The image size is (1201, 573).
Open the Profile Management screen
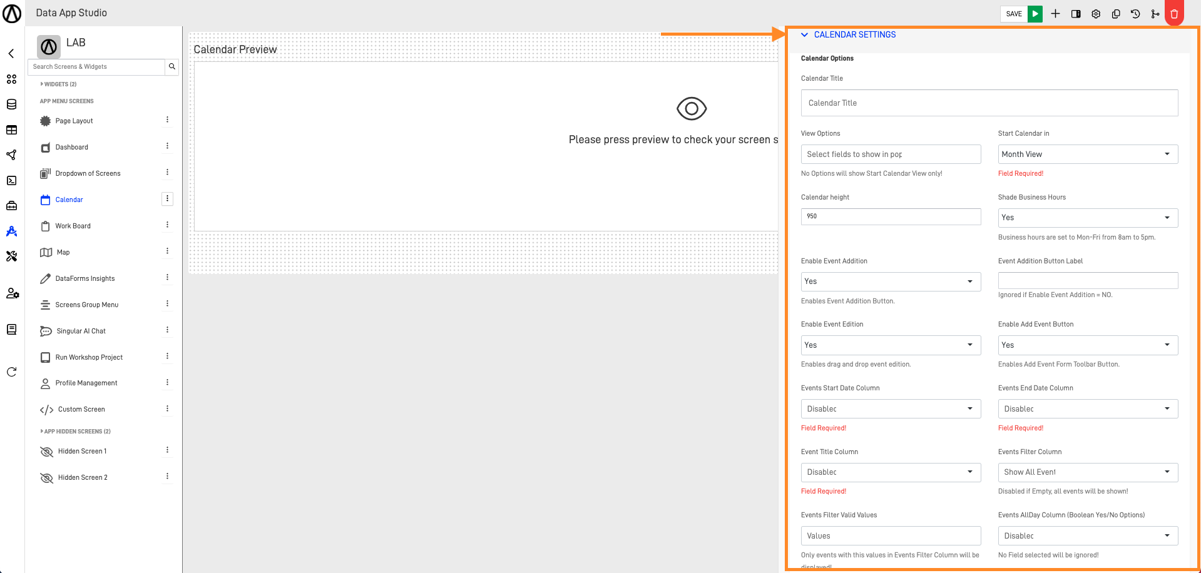click(86, 383)
